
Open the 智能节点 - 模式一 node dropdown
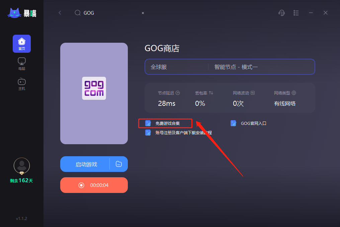pos(261,67)
